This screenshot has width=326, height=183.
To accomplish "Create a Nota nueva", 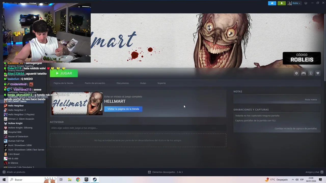I will pos(311,100).
